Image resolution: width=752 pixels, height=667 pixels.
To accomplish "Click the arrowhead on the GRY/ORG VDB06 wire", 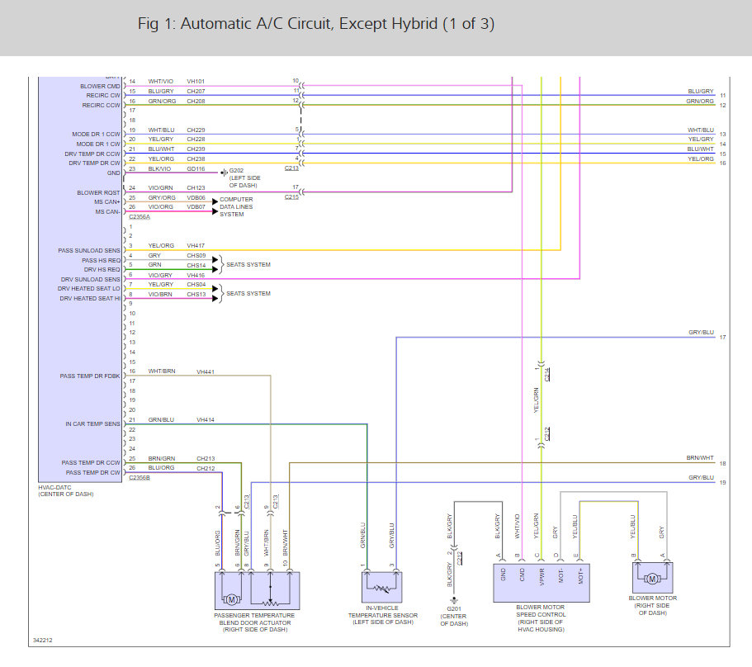I will 215,202.
